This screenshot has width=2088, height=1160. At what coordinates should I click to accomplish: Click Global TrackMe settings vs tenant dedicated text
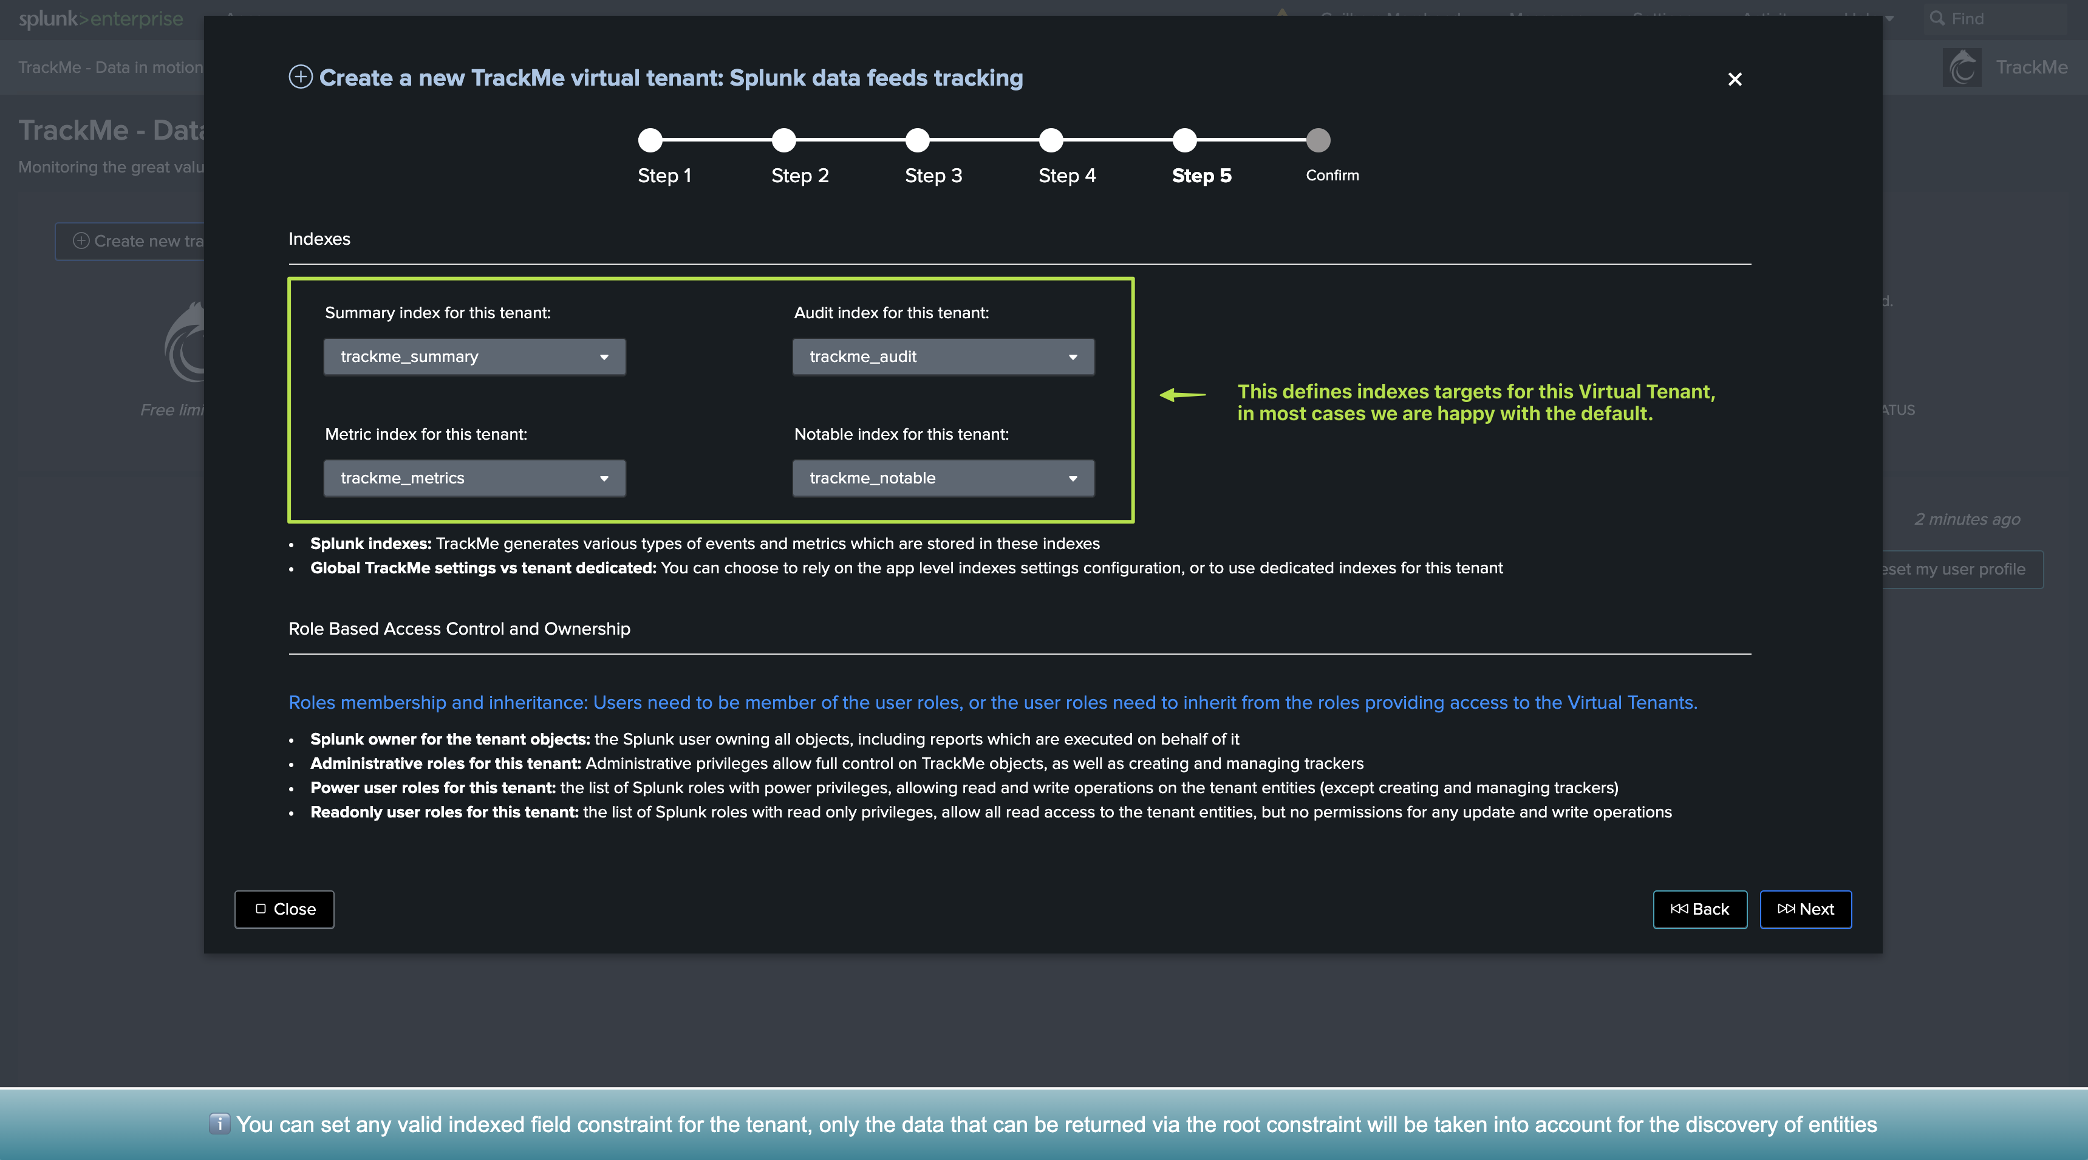click(906, 568)
